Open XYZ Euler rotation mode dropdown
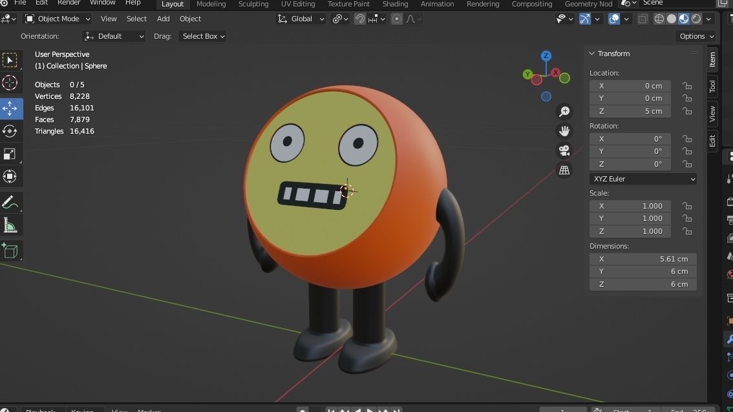The height and width of the screenshot is (412, 733). coord(643,179)
